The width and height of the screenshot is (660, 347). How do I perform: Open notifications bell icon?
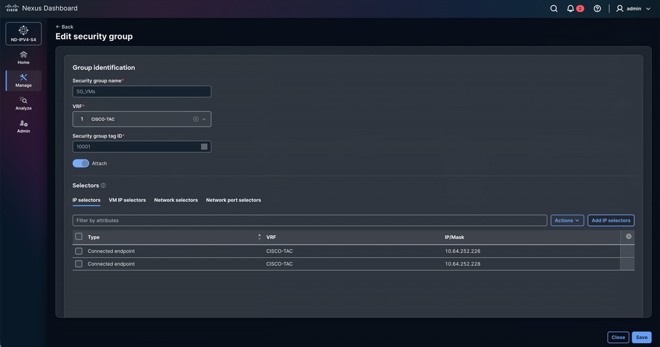tap(570, 9)
